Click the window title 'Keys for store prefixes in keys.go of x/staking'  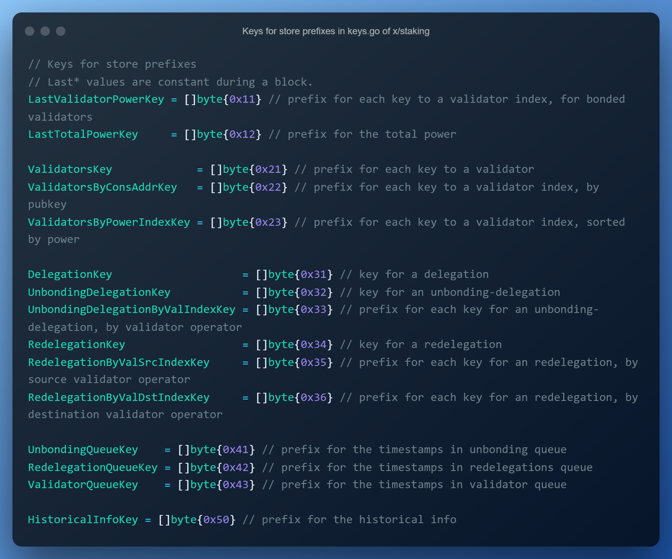coord(336,31)
